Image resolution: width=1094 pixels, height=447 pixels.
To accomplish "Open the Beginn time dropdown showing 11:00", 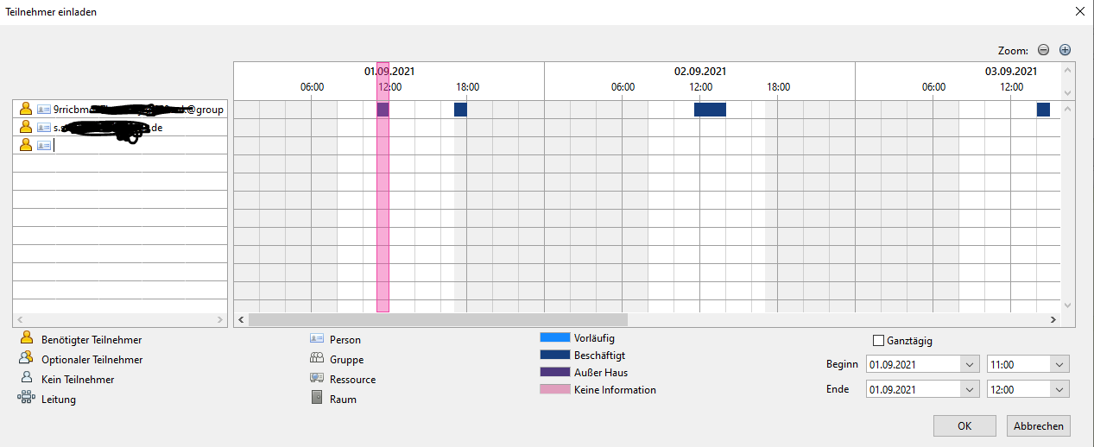I will click(x=1060, y=364).
